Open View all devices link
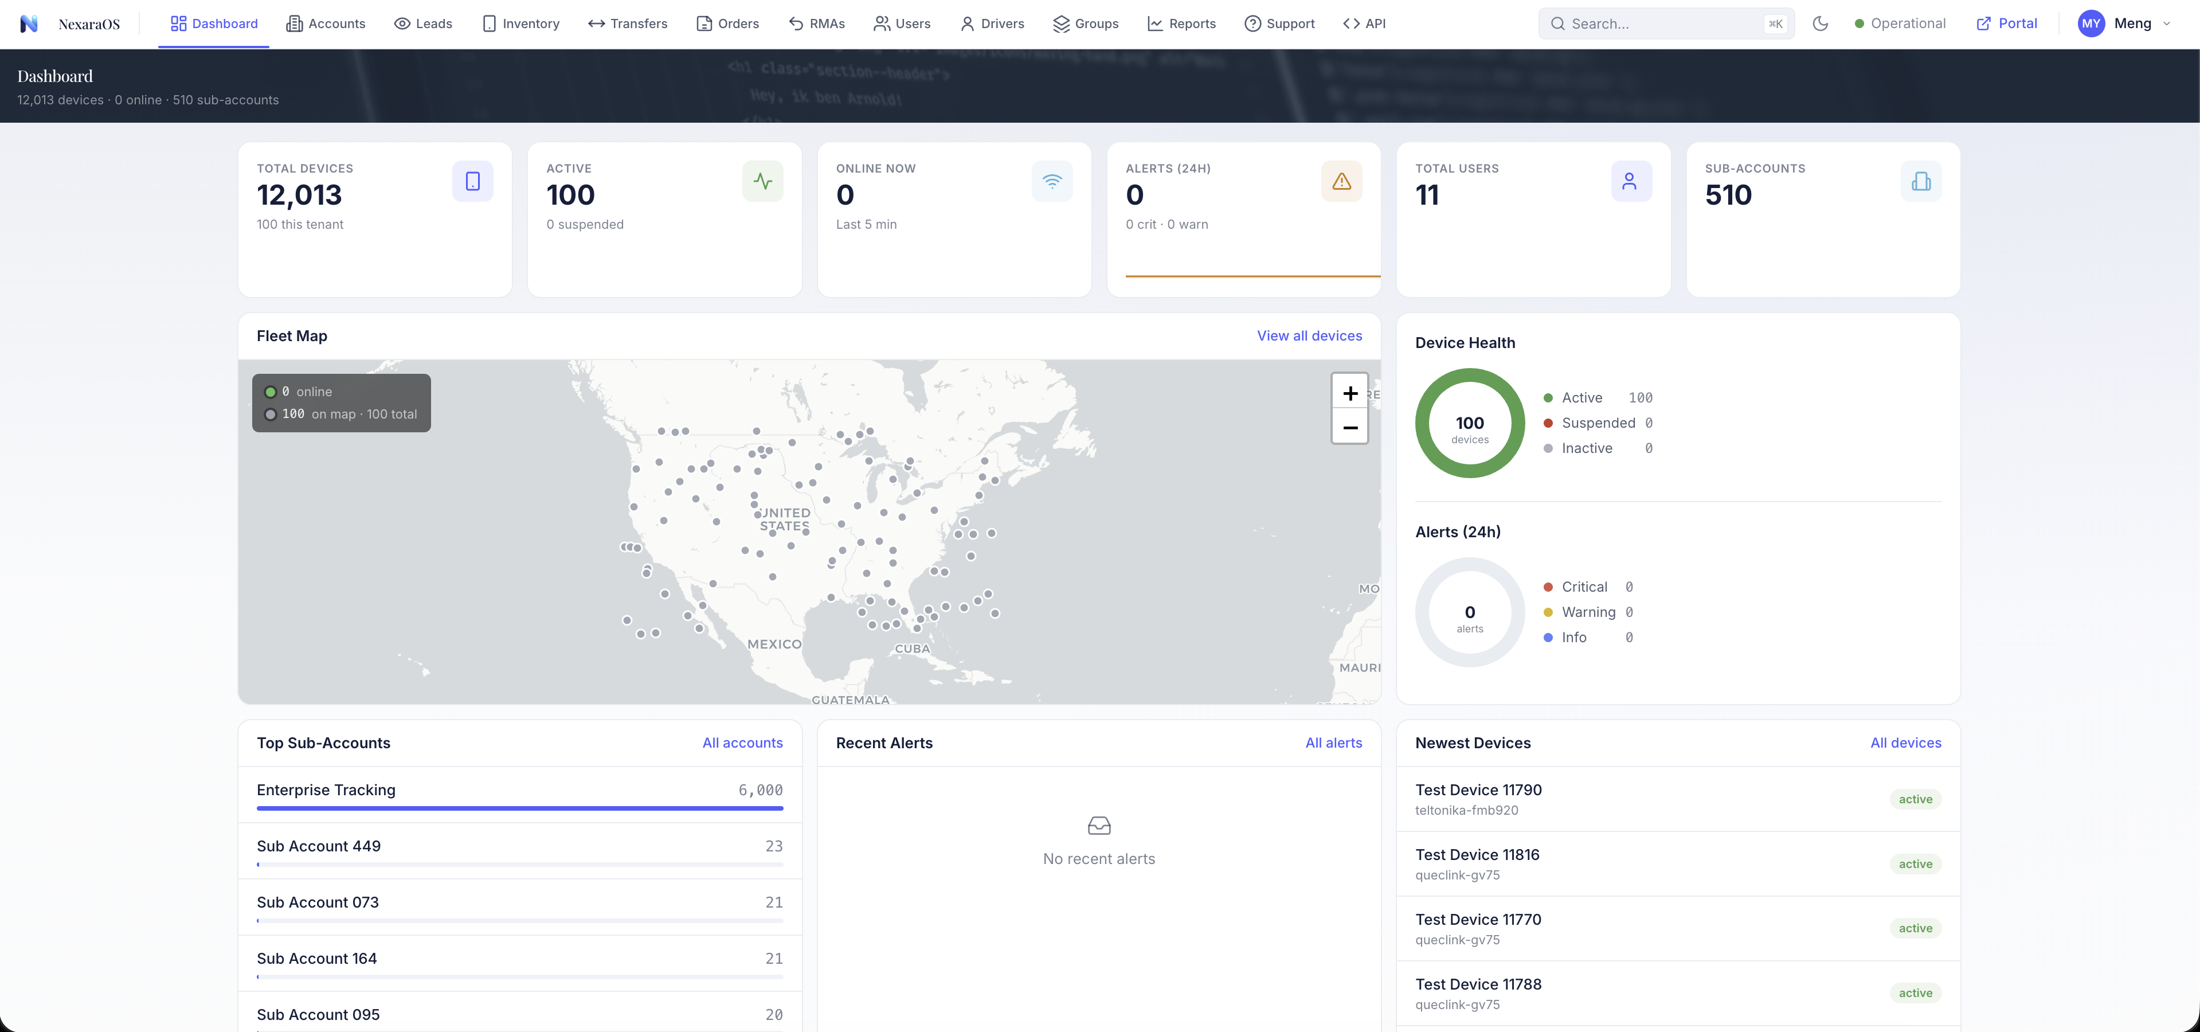The image size is (2200, 1032). pyautogui.click(x=1309, y=336)
